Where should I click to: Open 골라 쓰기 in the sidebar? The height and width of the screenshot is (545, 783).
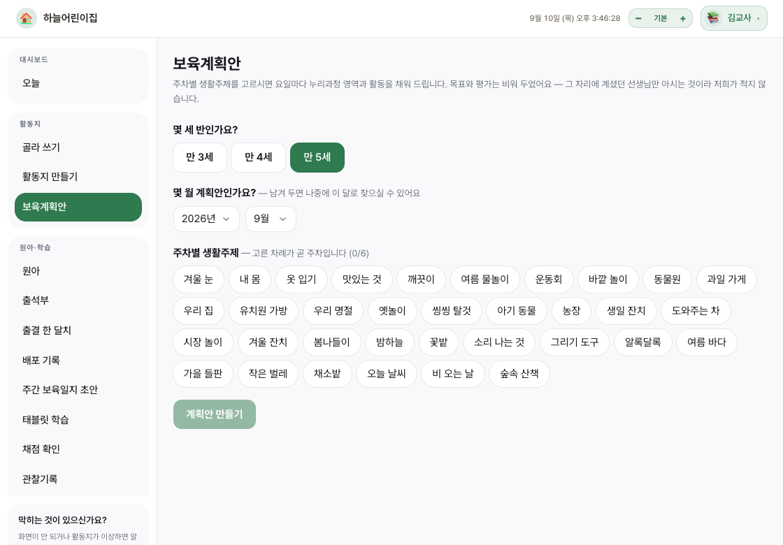tap(78, 147)
